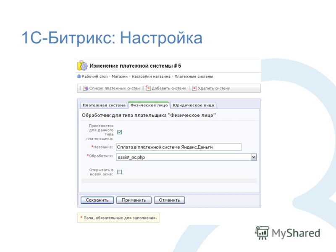Uncheck Применяется для данного типа плательщика
This screenshot has height=252, width=336.
[x=120, y=132]
